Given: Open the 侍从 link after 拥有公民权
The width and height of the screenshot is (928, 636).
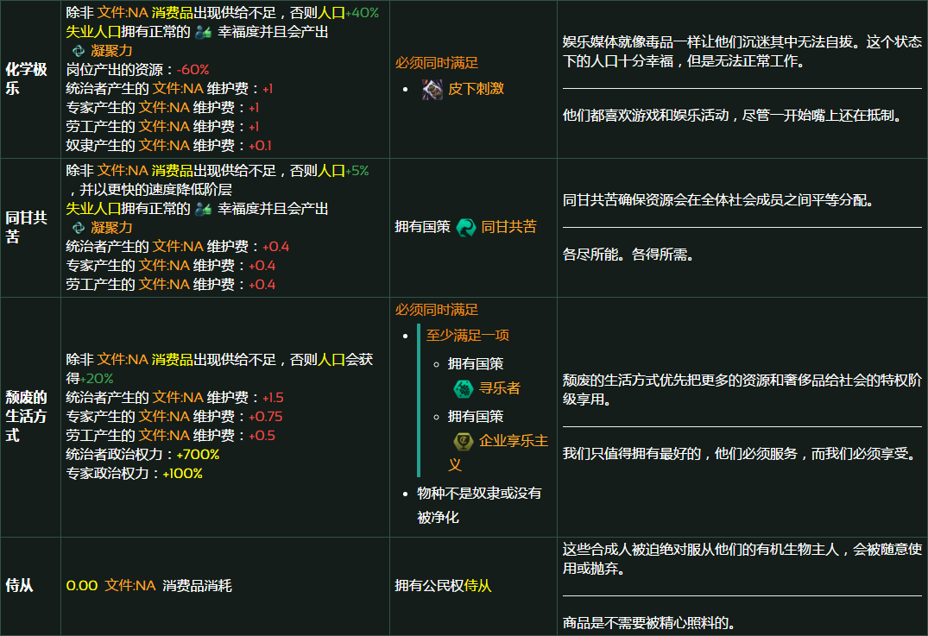Looking at the screenshot, I should (x=477, y=586).
